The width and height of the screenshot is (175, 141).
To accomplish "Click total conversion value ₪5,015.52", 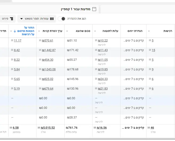I will 48,128.
